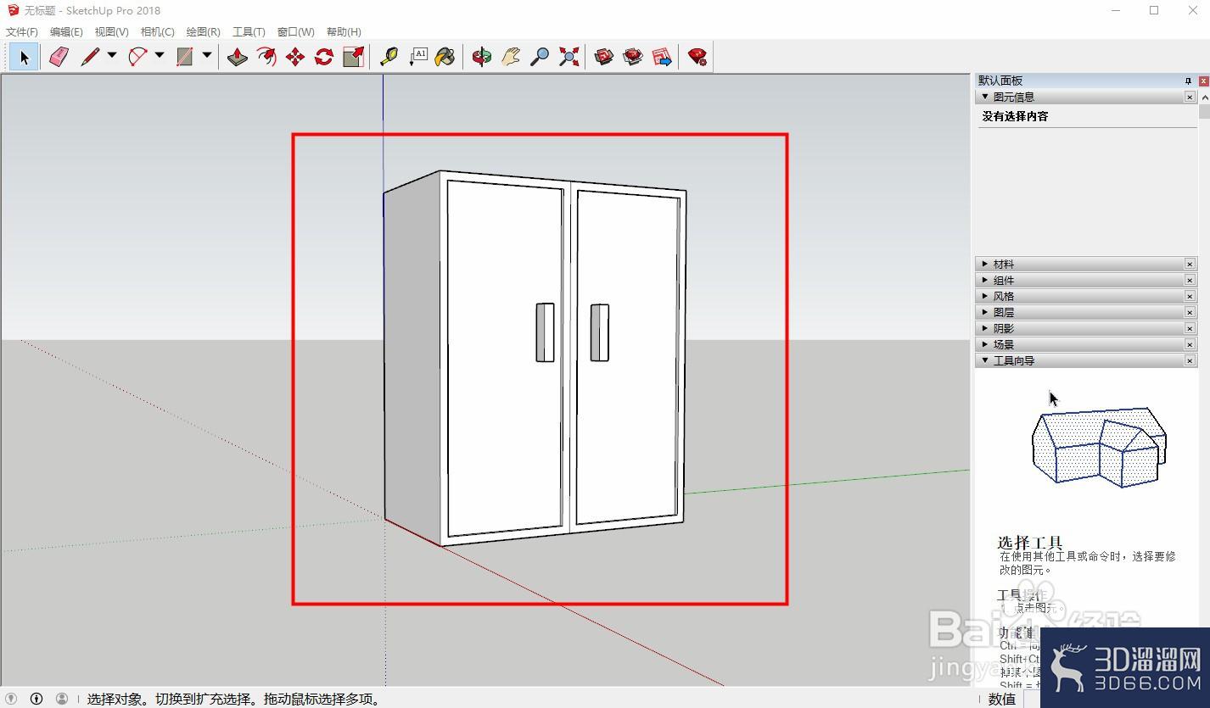Close the 材料 panel

1190,265
